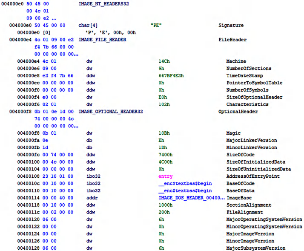Select the SectionAlignment field name
Image resolution: width=304 pixels, height=251 pixels.
[249, 205]
